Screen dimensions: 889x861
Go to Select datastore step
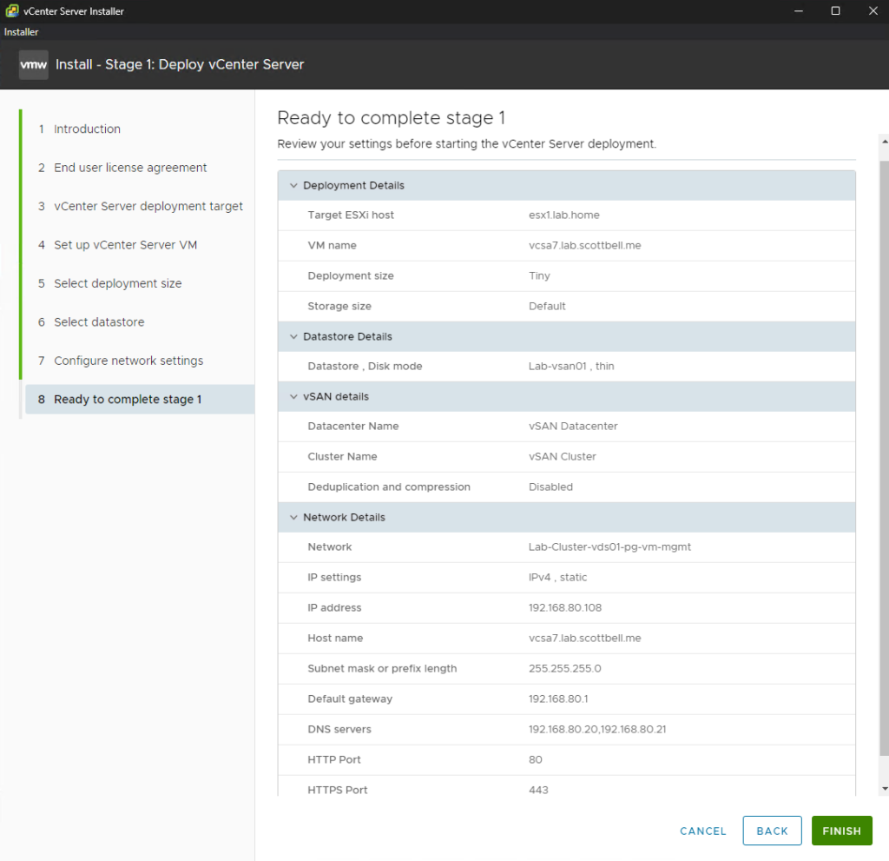tap(99, 322)
